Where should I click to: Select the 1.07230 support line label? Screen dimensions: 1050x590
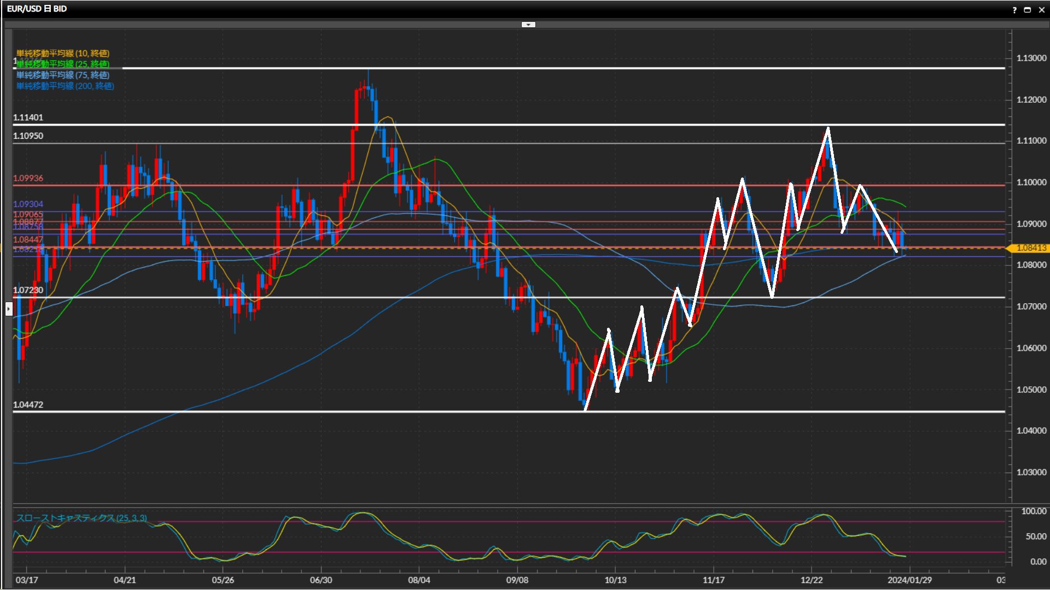click(x=28, y=291)
